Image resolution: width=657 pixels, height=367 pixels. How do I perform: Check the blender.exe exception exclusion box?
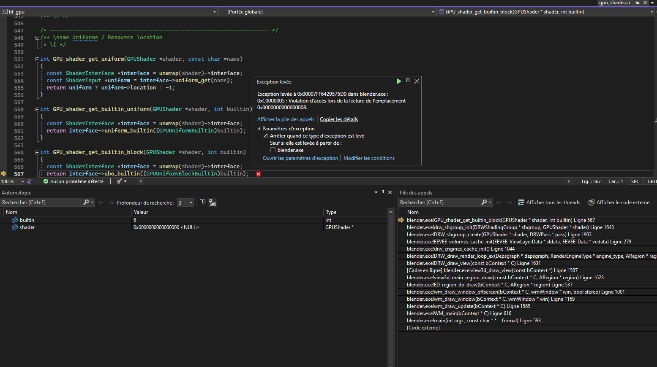pyautogui.click(x=273, y=150)
